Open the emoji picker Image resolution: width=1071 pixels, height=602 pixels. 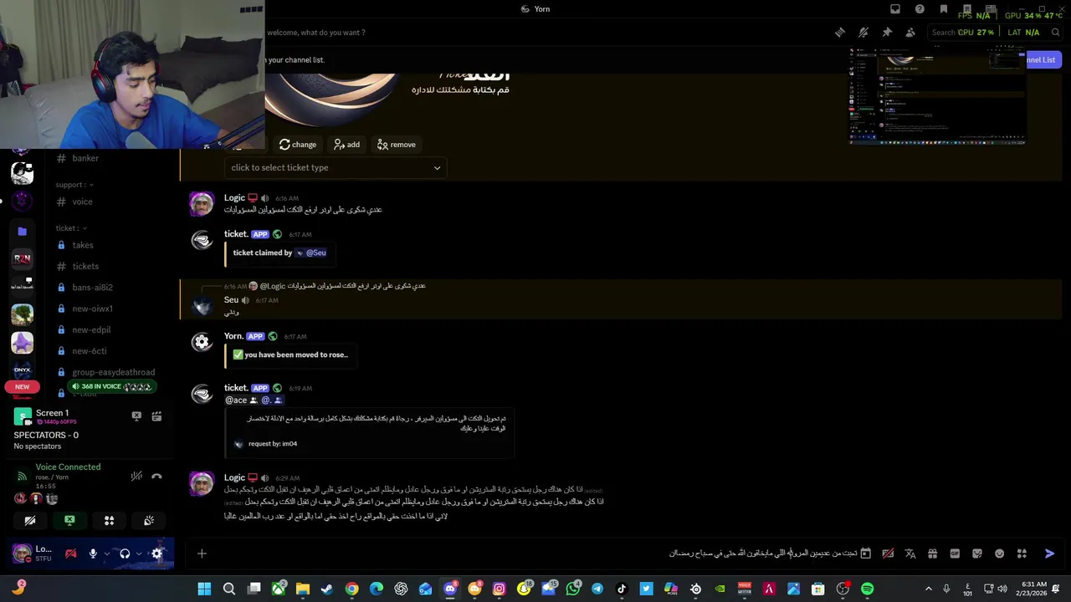pos(999,554)
